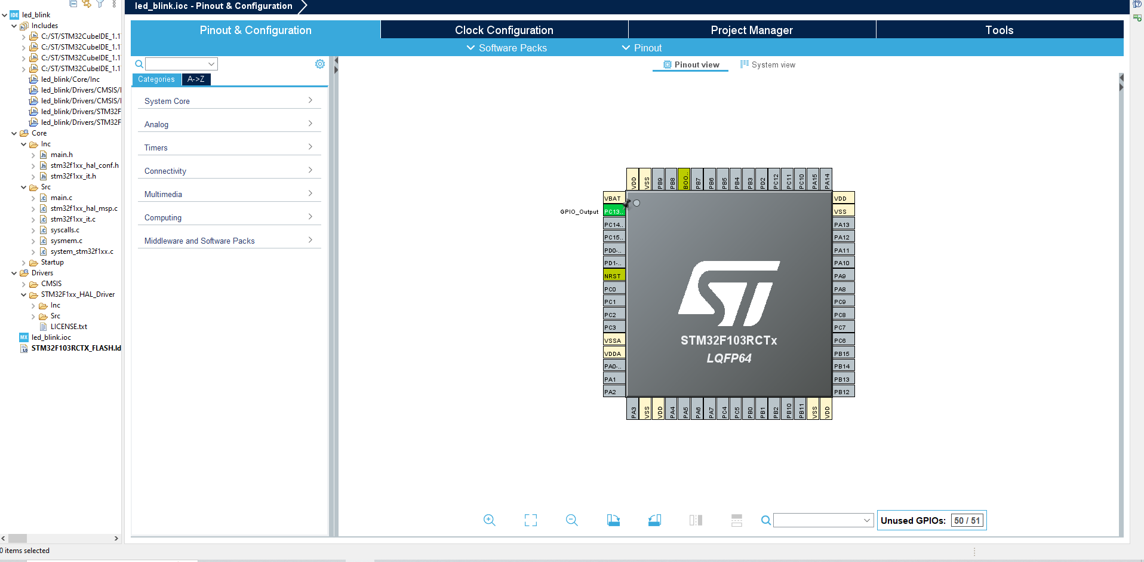Expand the System Core category
Screen dimensions: 1144x562
229,100
